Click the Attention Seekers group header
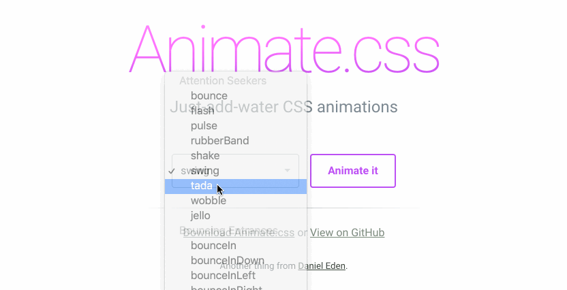Image resolution: width=567 pixels, height=290 pixels. [x=222, y=80]
